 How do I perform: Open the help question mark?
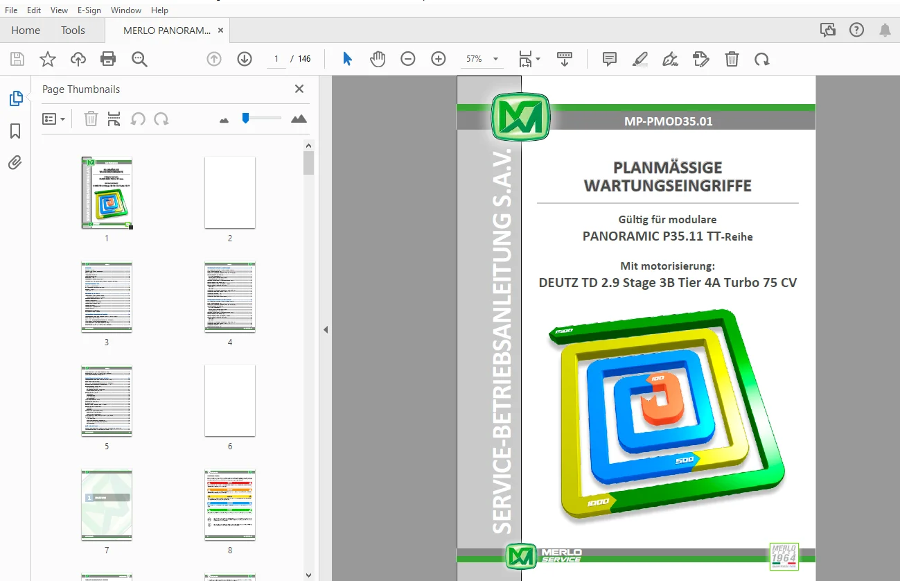pos(857,30)
